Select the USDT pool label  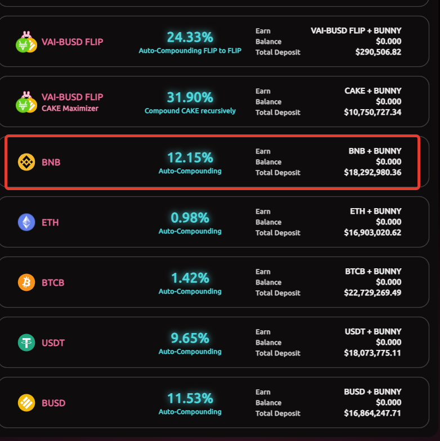pos(53,343)
